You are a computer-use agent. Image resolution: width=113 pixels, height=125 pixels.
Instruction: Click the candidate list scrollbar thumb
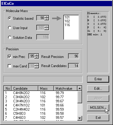point(79,97)
